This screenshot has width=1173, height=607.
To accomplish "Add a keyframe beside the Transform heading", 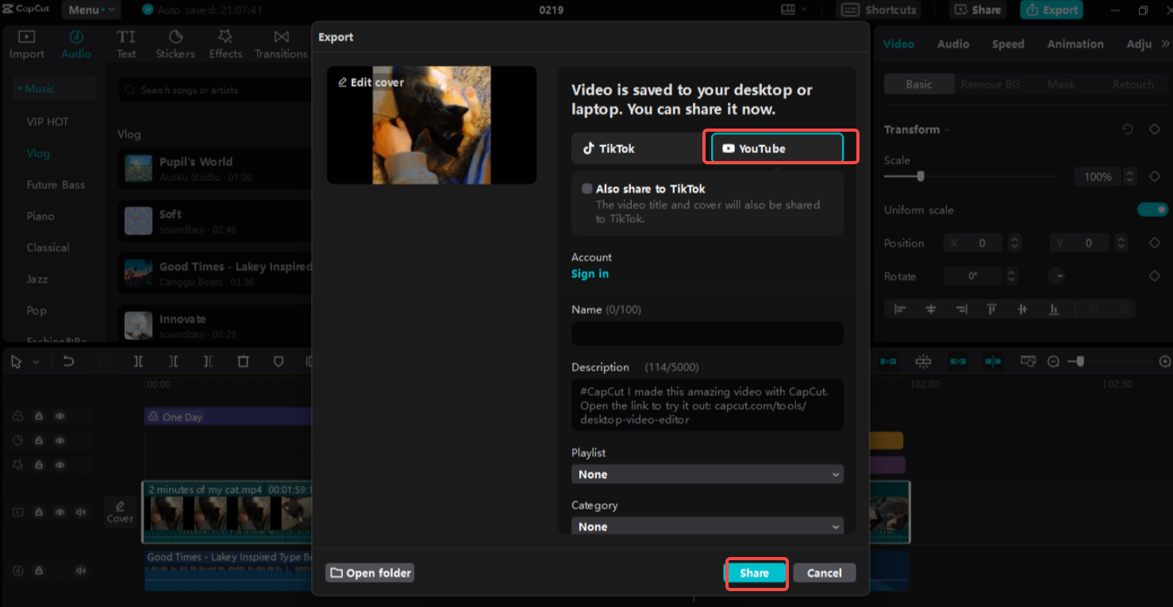I will click(x=1155, y=129).
